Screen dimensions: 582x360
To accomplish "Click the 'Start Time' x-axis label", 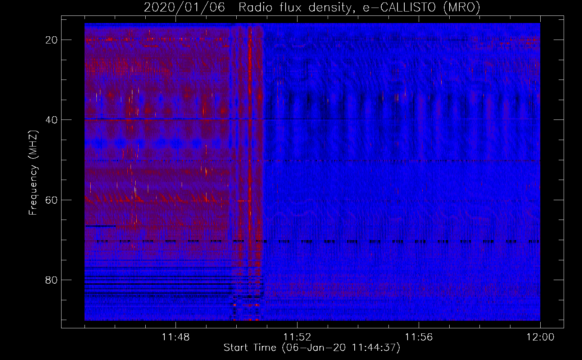I will click(312, 348).
